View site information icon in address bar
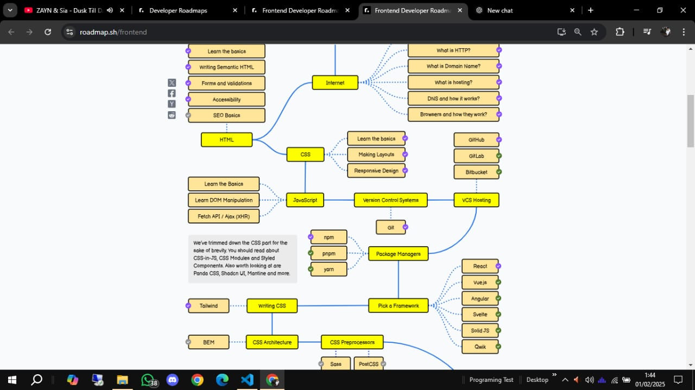The image size is (695, 390). [69, 32]
